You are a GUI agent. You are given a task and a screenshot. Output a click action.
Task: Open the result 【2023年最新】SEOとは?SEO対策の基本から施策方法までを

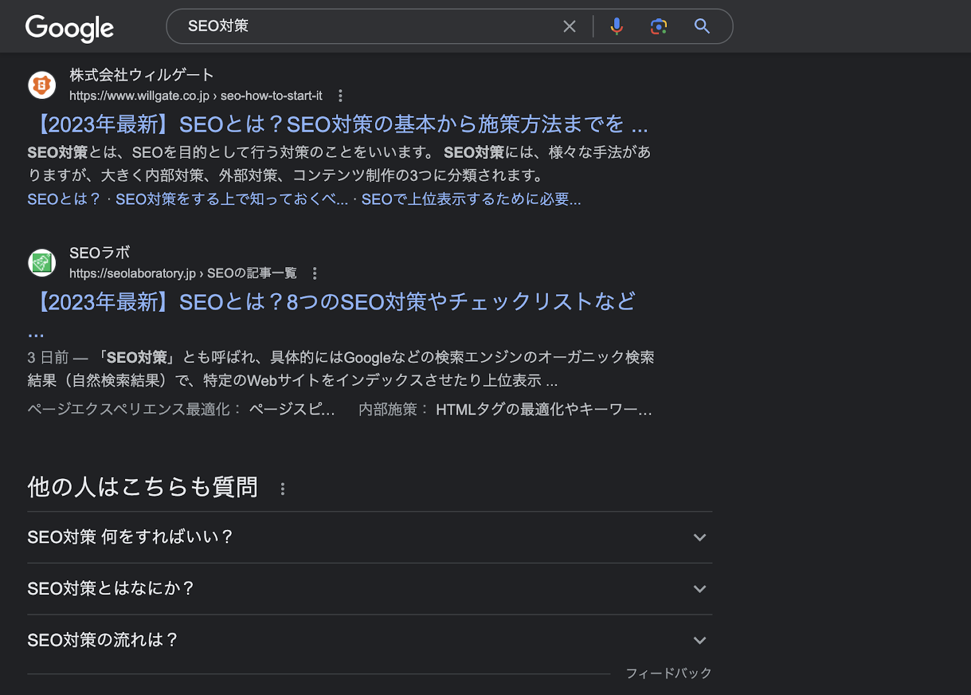(338, 124)
